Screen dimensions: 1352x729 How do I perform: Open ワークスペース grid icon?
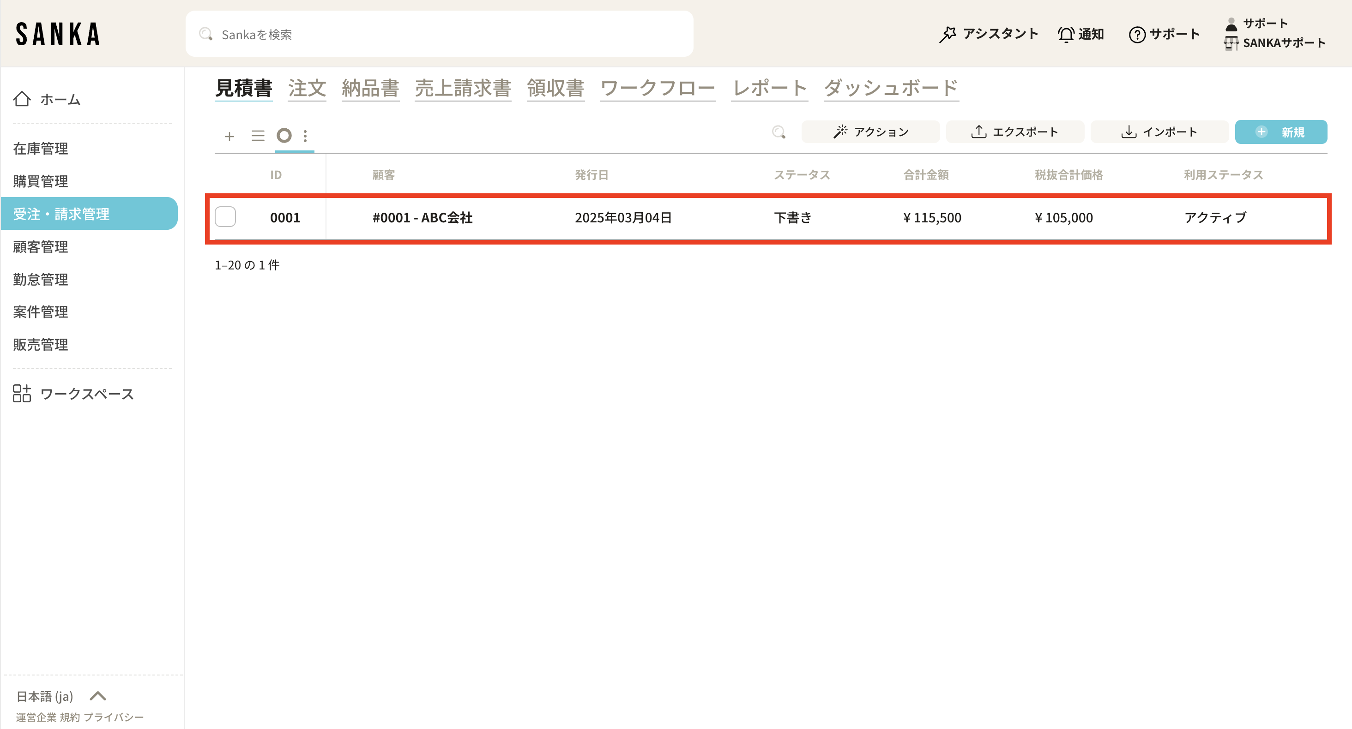(x=22, y=394)
